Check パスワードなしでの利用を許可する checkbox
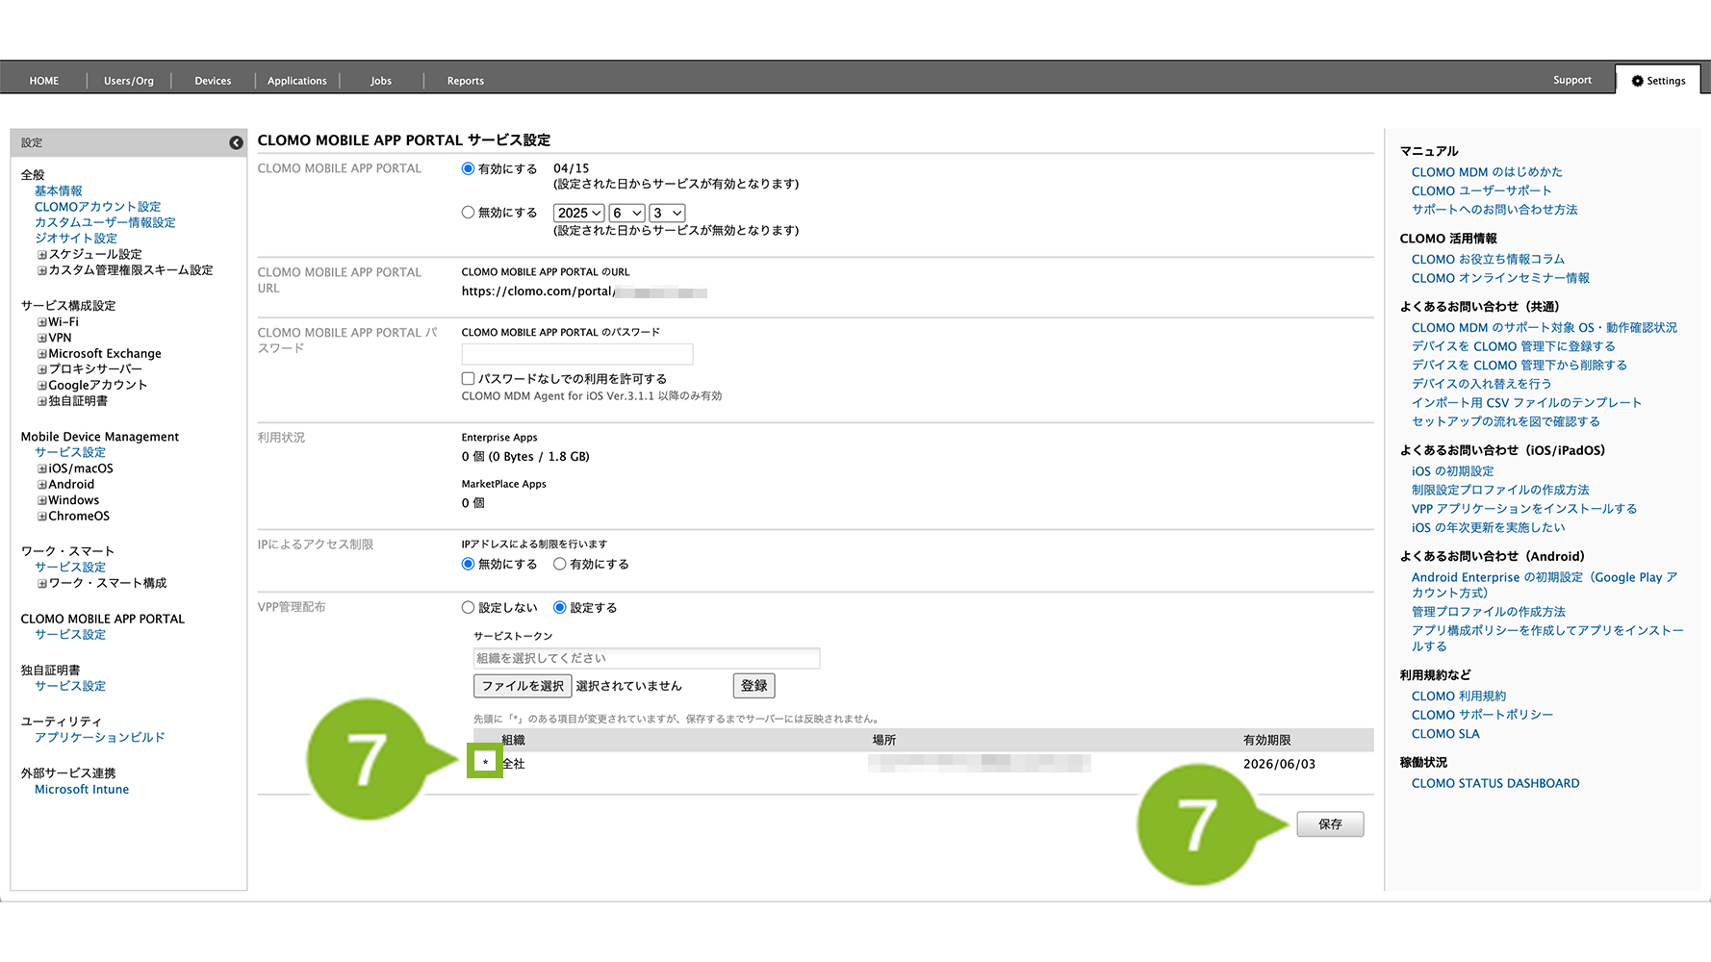 point(468,378)
